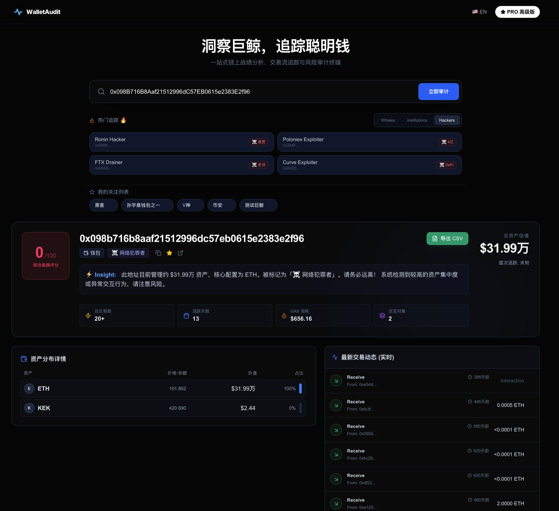
Task: Click the KEK value $2.44
Action: 248,408
